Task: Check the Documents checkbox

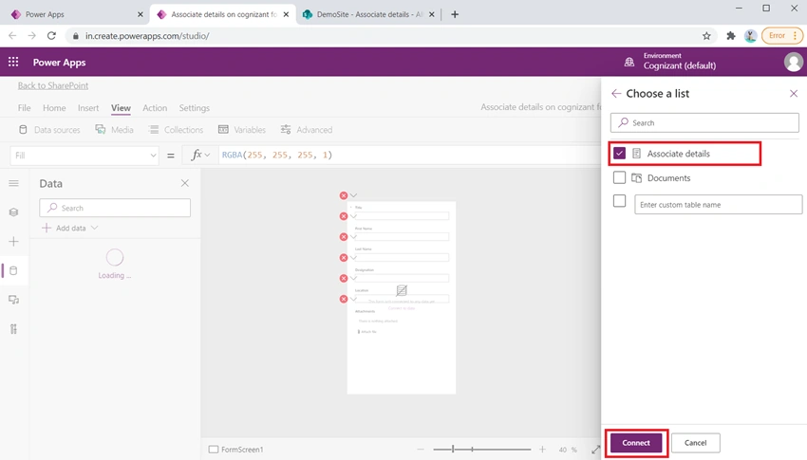Action: tap(619, 177)
